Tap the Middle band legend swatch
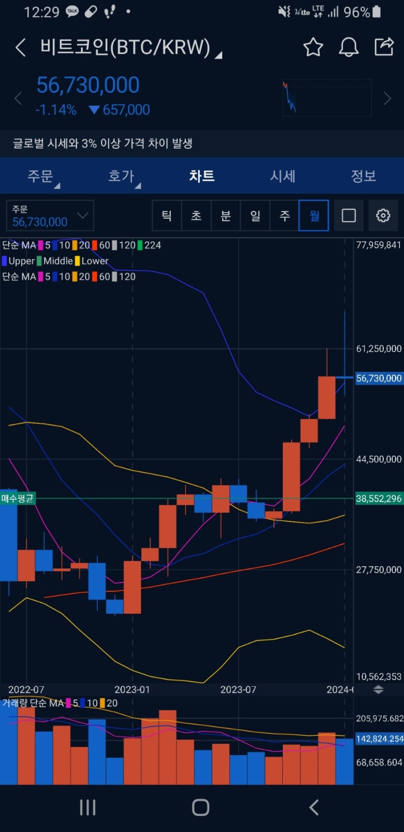 39,261
